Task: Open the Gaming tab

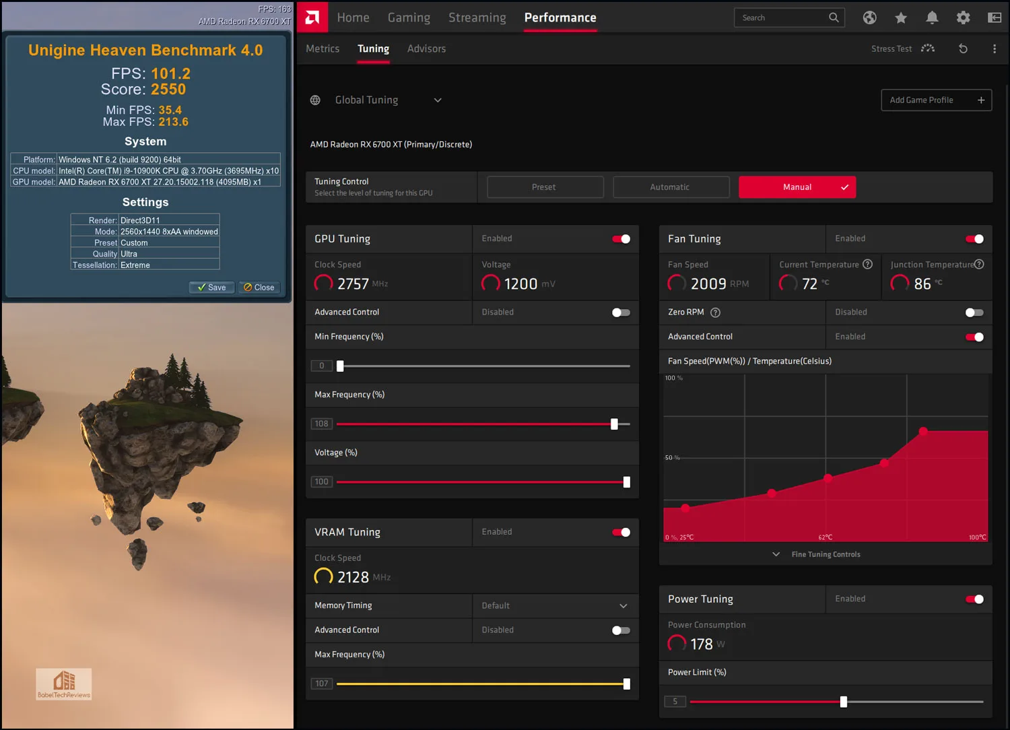Action: [409, 18]
